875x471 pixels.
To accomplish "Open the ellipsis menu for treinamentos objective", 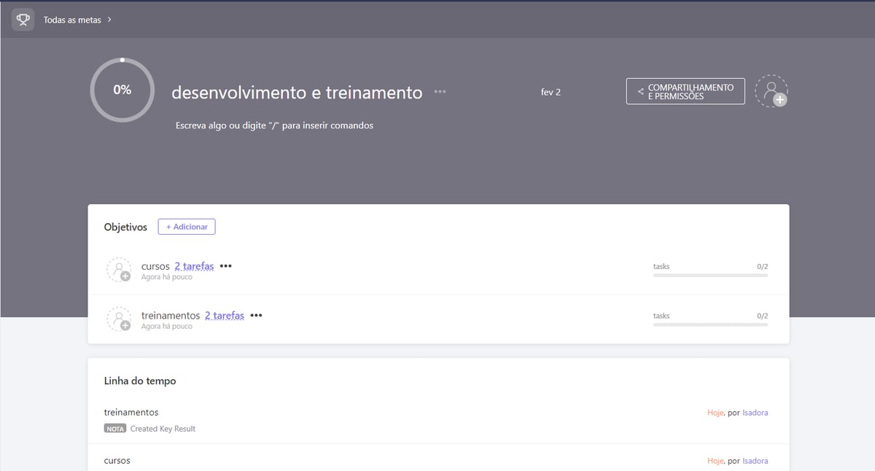I will (255, 315).
